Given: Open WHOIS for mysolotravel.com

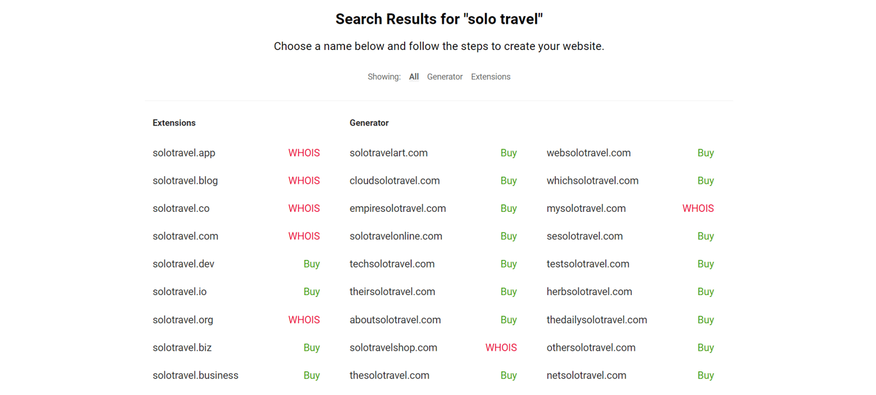Looking at the screenshot, I should point(698,208).
